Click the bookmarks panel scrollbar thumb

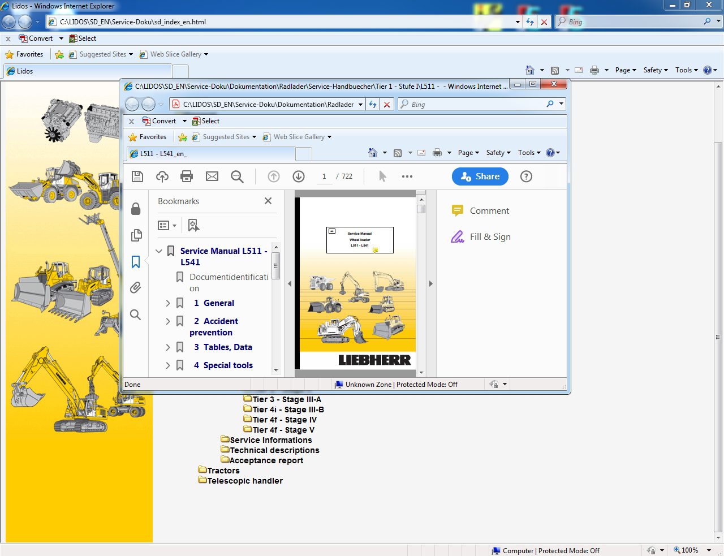click(x=276, y=266)
